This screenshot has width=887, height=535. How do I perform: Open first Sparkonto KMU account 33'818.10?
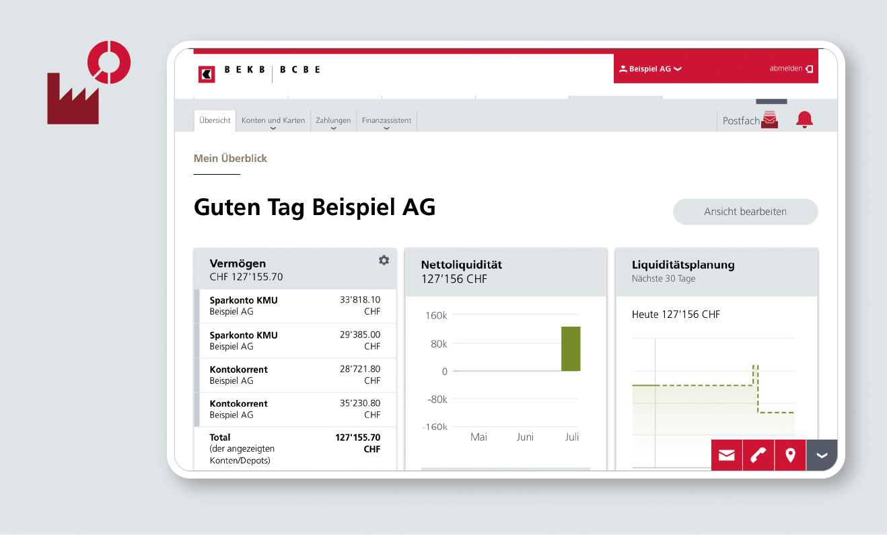point(295,306)
